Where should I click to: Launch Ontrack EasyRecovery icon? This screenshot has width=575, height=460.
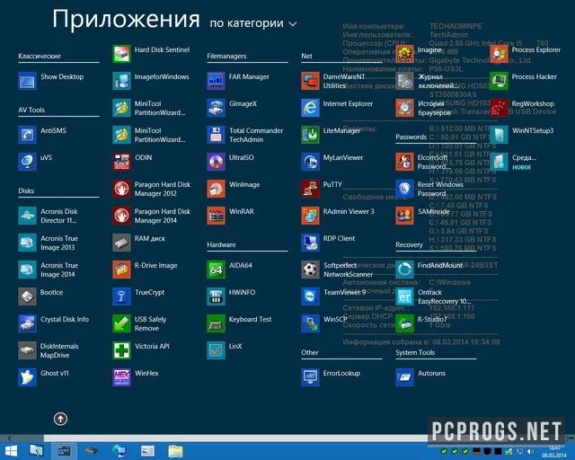(x=404, y=296)
